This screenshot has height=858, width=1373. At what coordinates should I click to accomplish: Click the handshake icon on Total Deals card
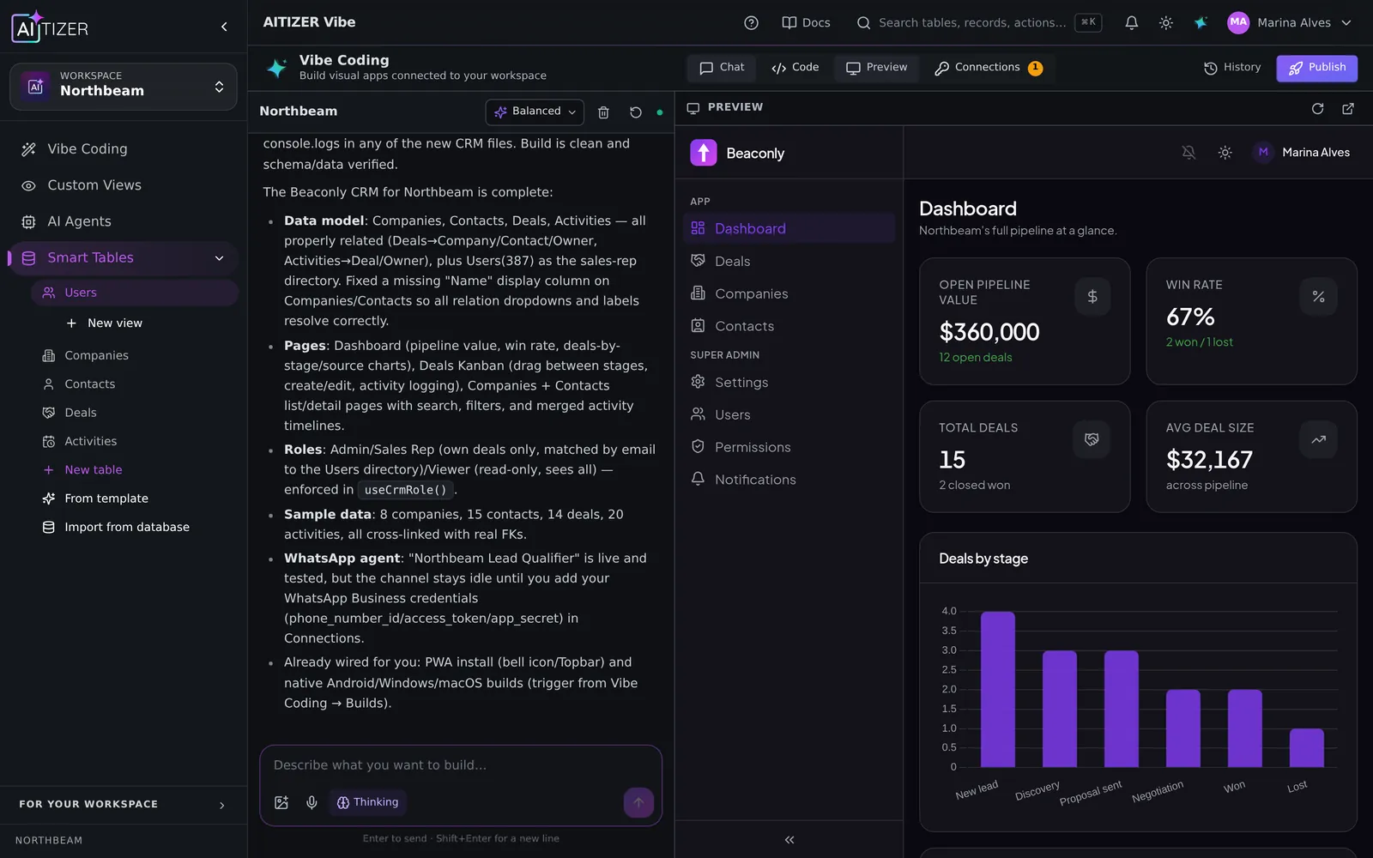tap(1092, 439)
